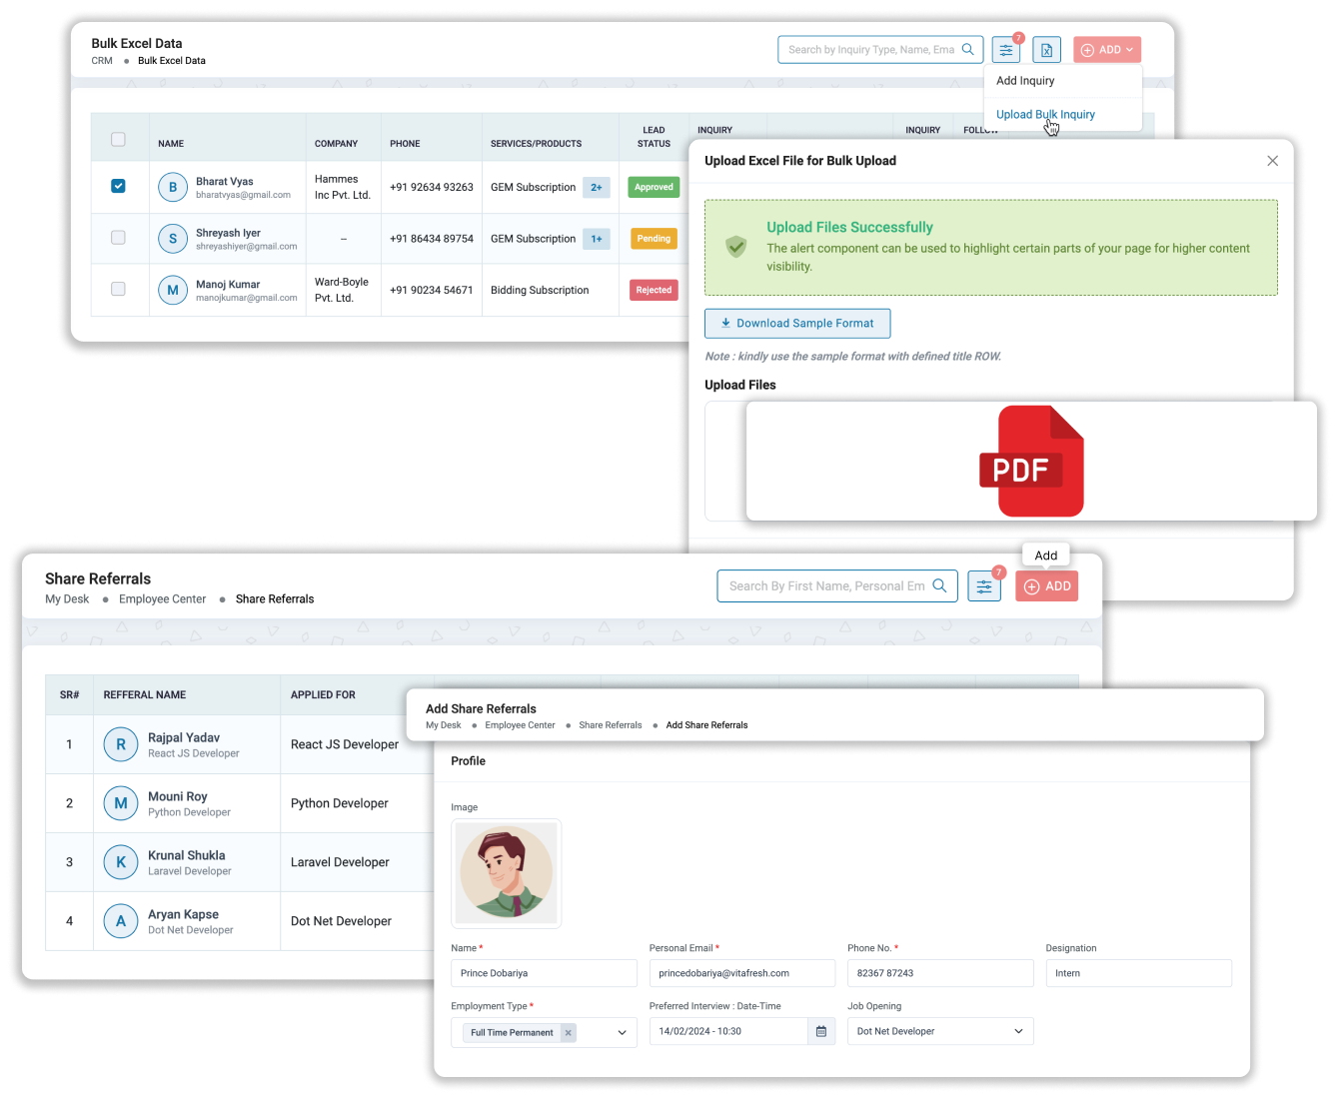
Task: Click the Download Sample Format button
Action: [797, 323]
